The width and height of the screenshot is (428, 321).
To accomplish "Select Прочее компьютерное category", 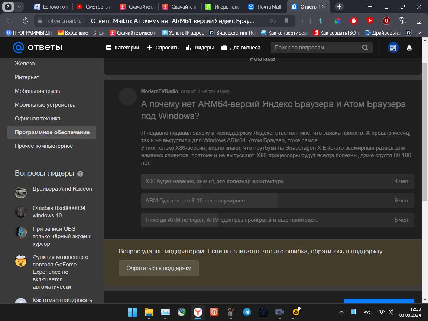I will (44, 146).
